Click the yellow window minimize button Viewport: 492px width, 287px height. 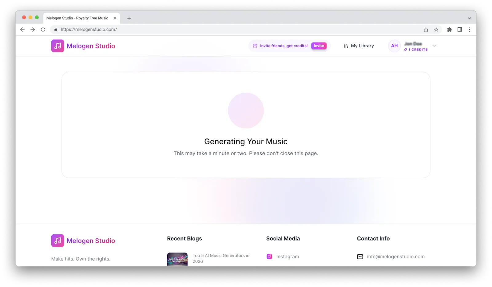pos(30,18)
